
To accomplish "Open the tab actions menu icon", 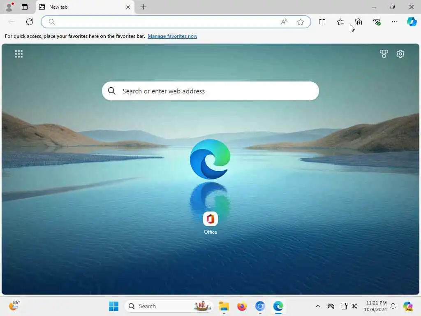I will (x=25, y=7).
